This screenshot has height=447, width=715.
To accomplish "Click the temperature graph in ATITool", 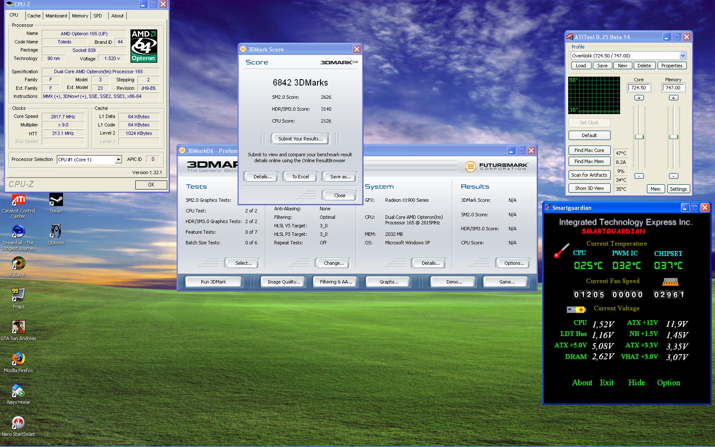I will coord(594,95).
